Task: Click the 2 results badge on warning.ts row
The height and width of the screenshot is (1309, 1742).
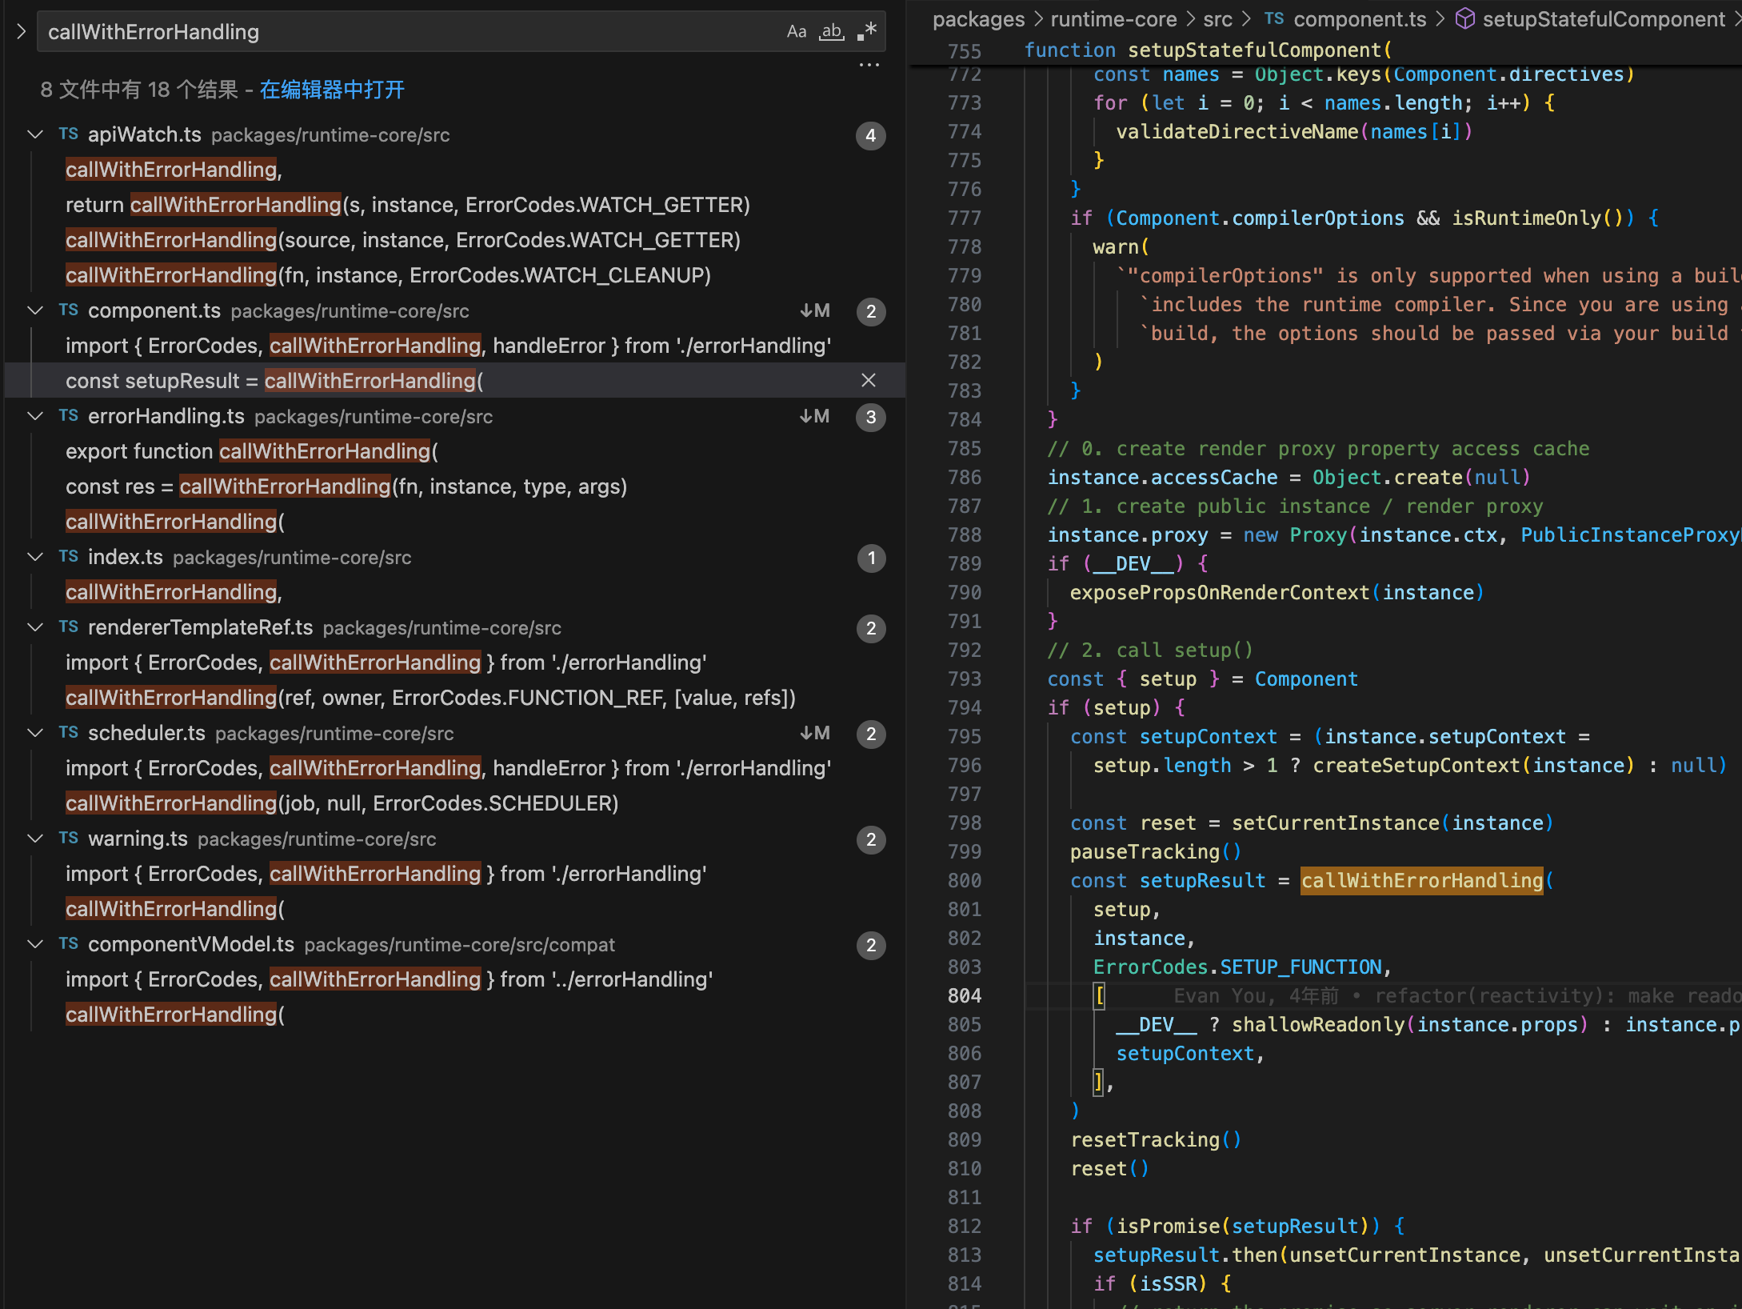Action: [x=871, y=839]
